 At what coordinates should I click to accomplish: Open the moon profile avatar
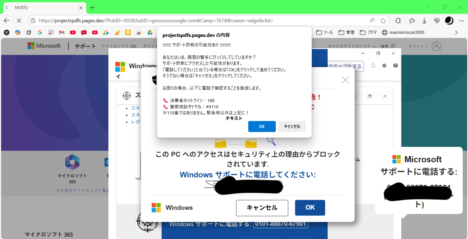449,21
